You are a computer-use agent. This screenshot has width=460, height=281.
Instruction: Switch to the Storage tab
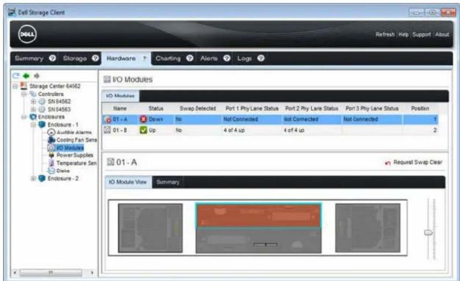point(75,58)
